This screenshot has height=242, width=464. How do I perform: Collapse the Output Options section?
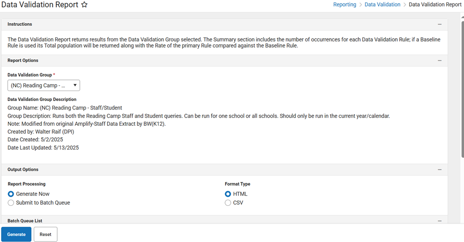pos(439,170)
